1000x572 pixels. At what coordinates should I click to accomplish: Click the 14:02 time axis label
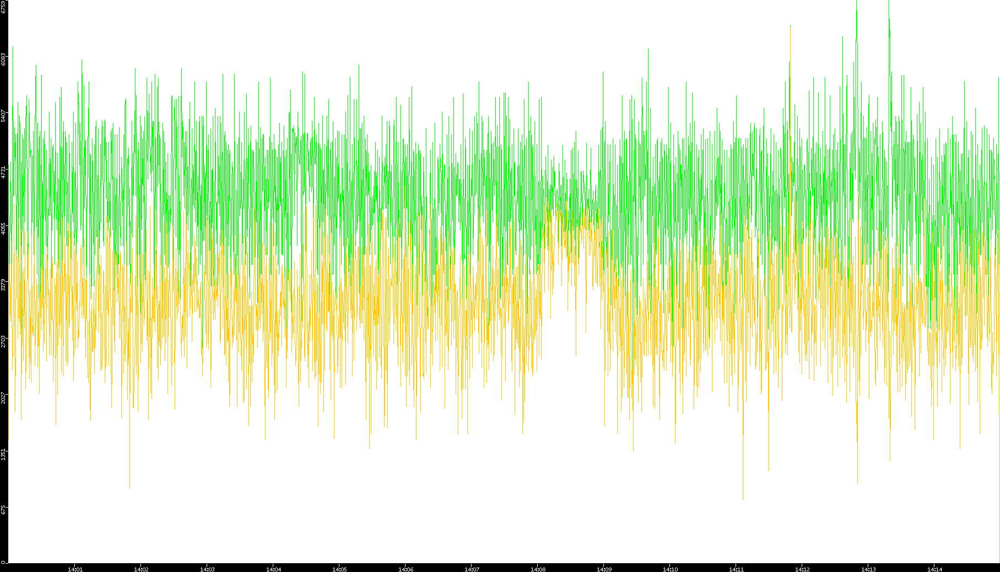pyautogui.click(x=141, y=569)
